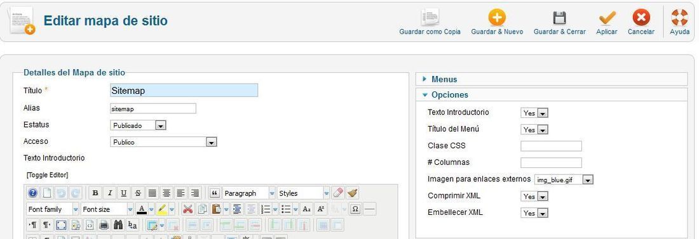
Task: Apply the text color A button
Action: click(x=142, y=209)
